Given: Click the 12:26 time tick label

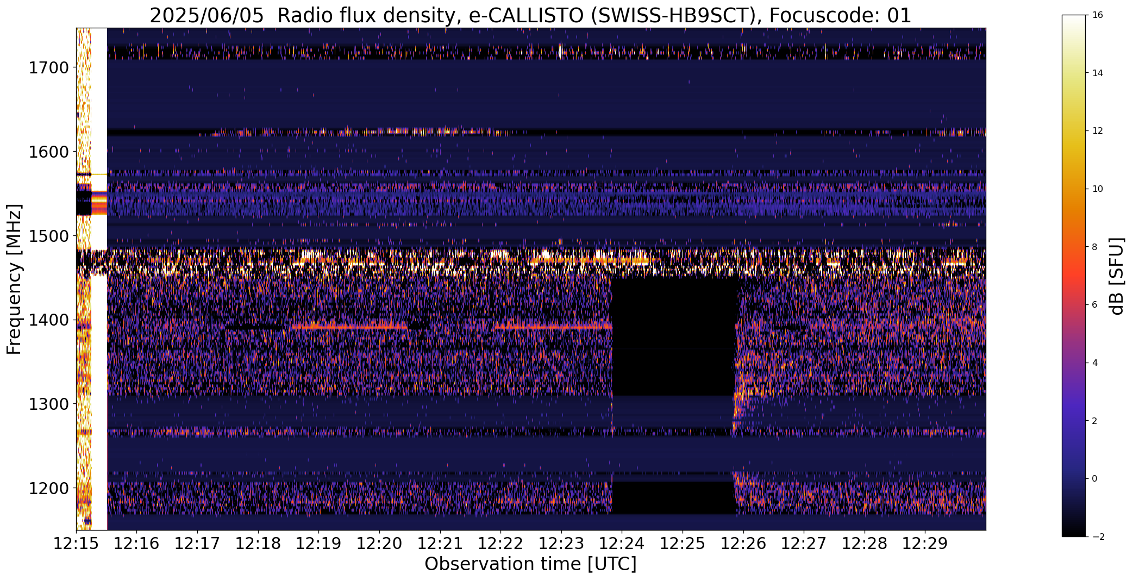Looking at the screenshot, I should [743, 543].
